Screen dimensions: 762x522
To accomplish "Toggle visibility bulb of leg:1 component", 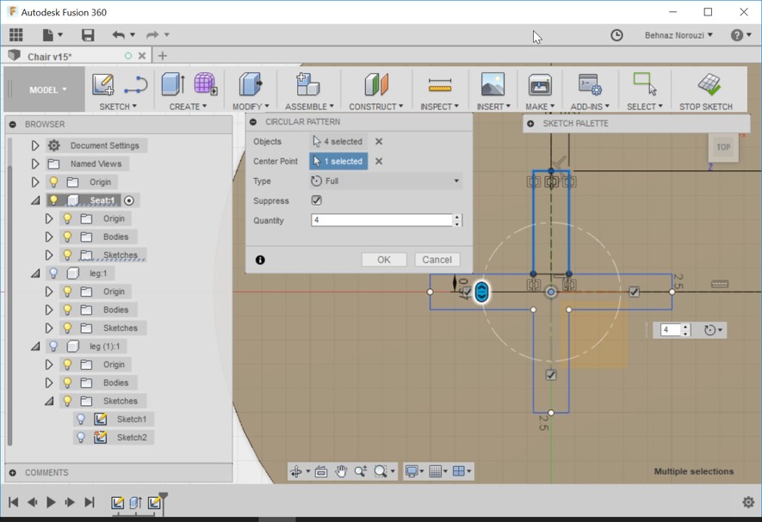I will 54,273.
